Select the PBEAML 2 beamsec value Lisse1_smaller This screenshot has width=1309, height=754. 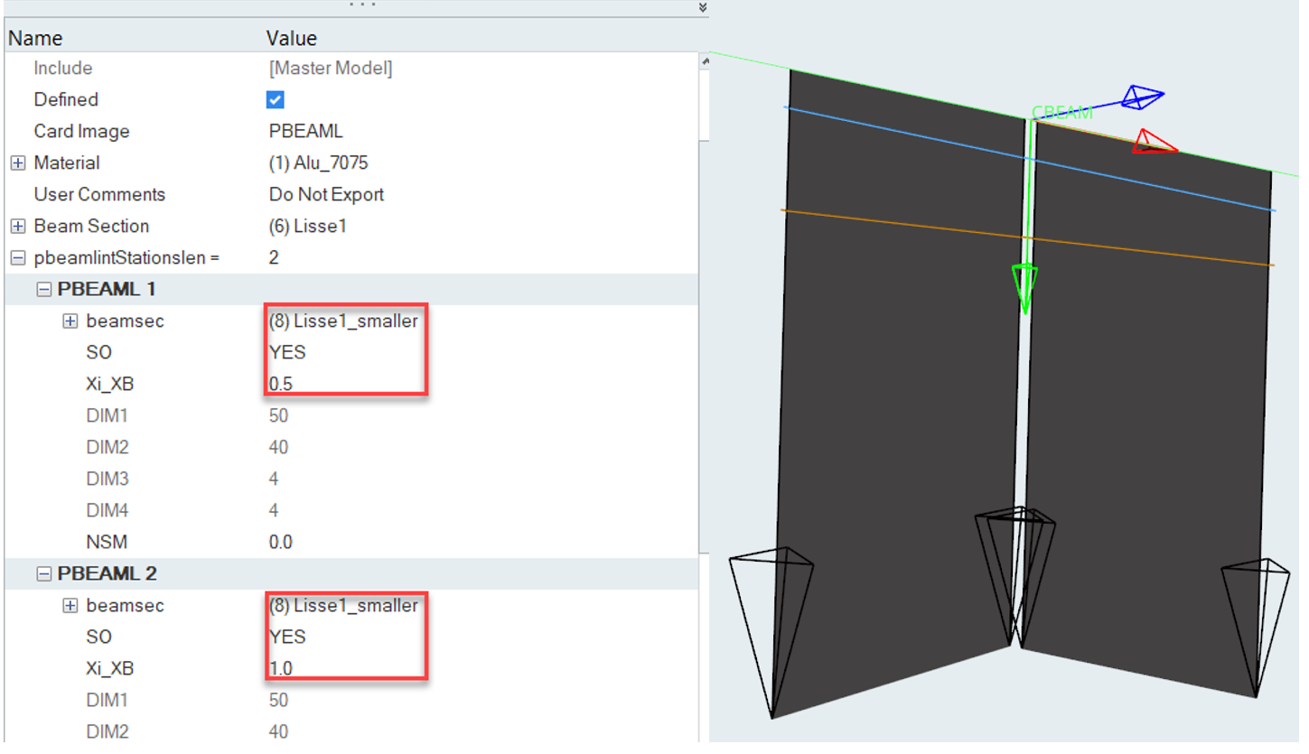click(x=343, y=605)
